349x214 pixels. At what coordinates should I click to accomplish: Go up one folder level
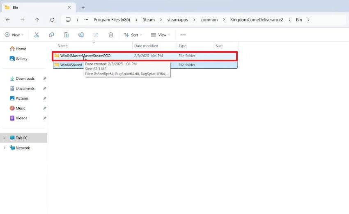click(x=37, y=20)
